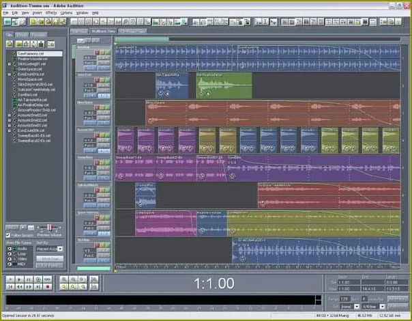The image size is (412, 321).
Task: Toggle Video file type visibility
Action: (x=10, y=259)
